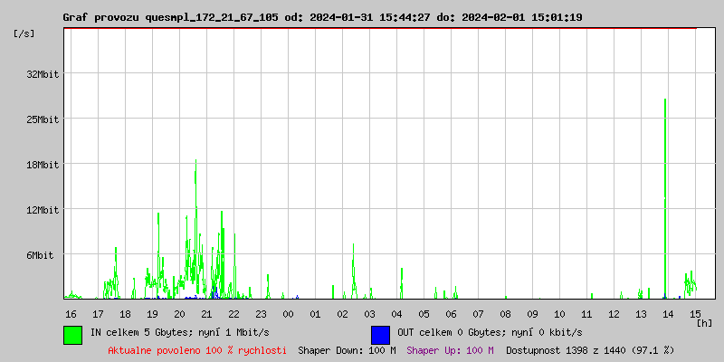The width and height of the screenshot is (724, 362).
Task: Click the green IN legend swatch
Action: pyautogui.click(x=72, y=334)
